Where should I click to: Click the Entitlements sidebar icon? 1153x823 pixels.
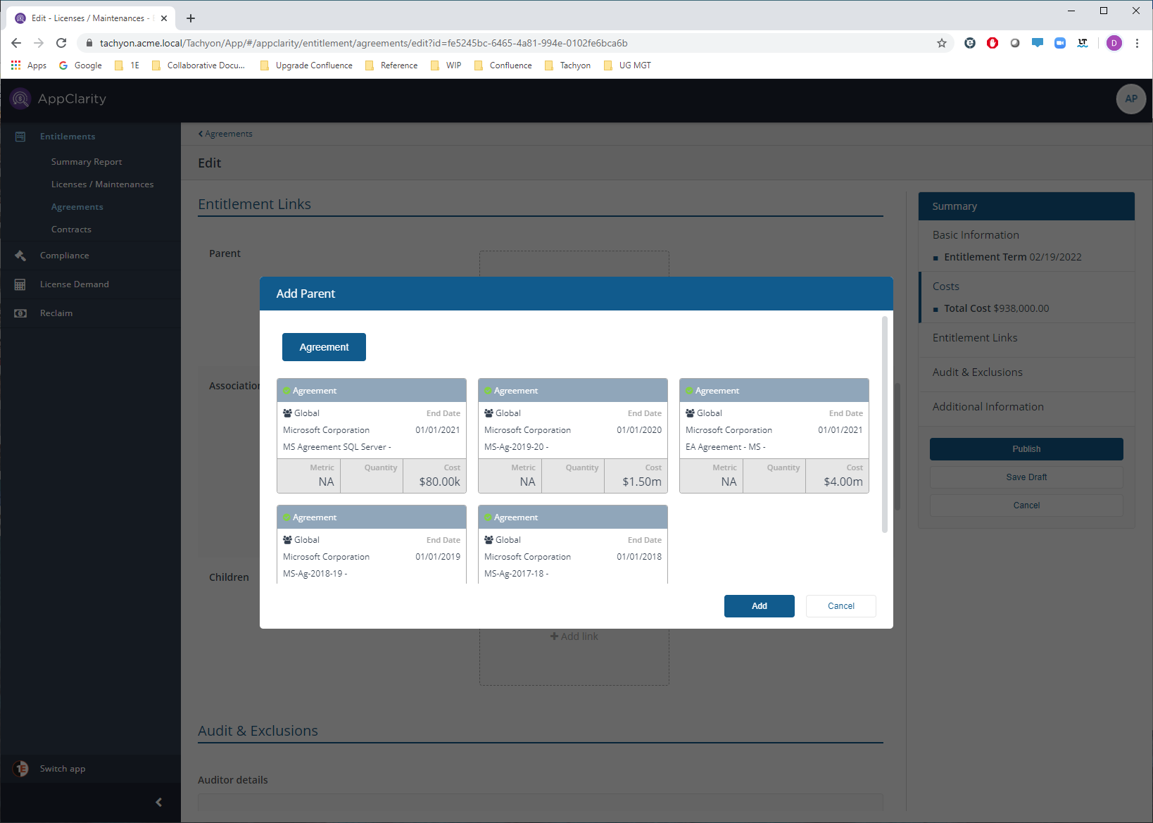point(20,137)
